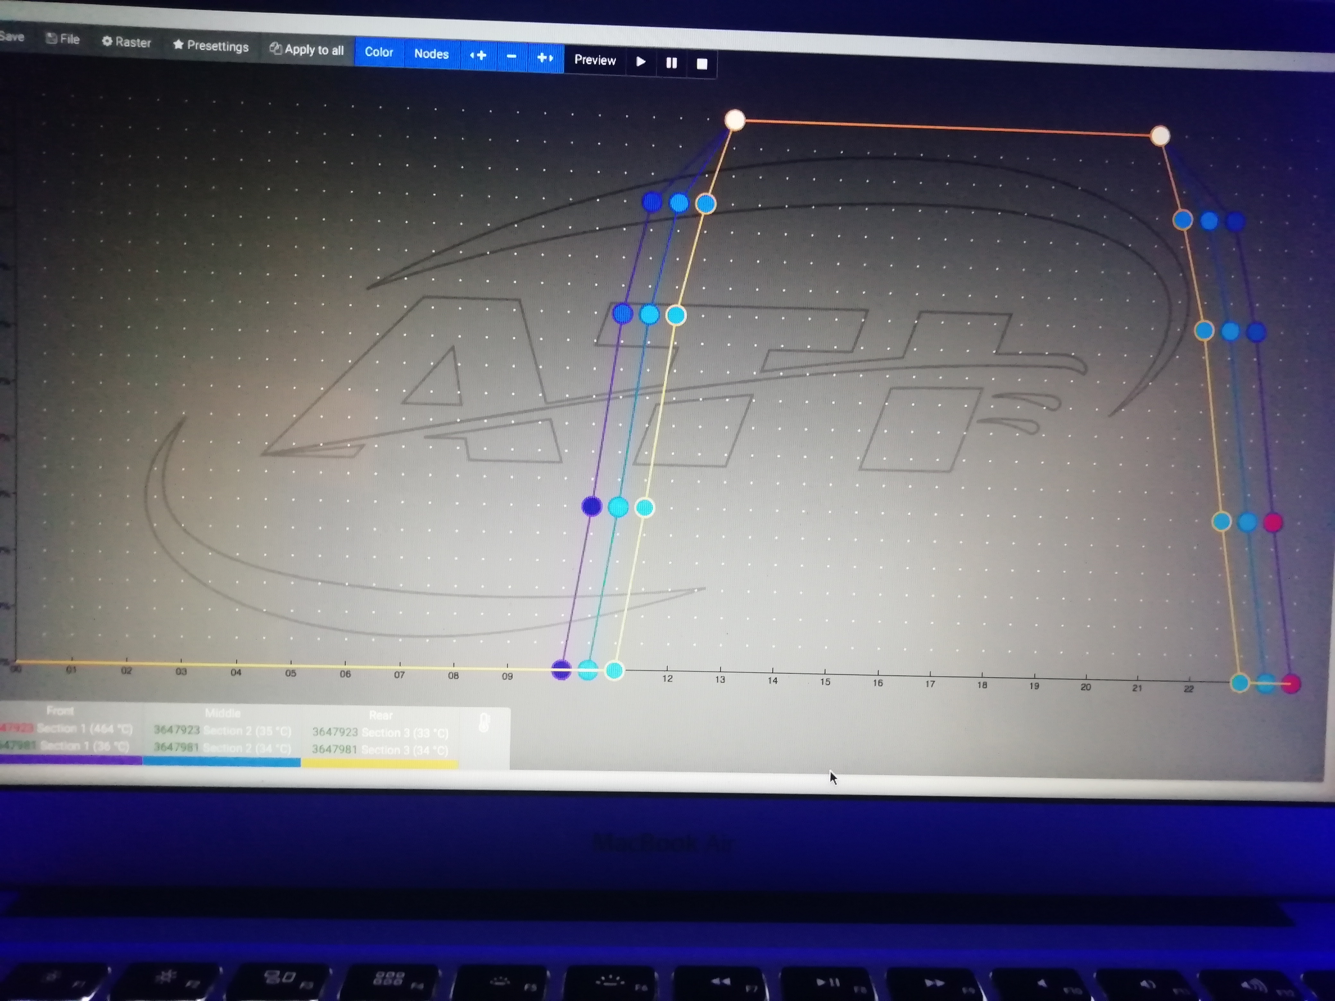Select the blue node on rising purple line, third level
This screenshot has width=1335, height=1001.
622,313
